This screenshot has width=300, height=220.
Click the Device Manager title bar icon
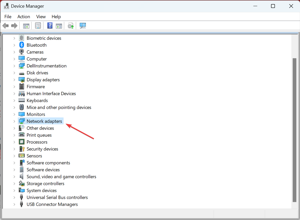pyautogui.click(x=6, y=6)
